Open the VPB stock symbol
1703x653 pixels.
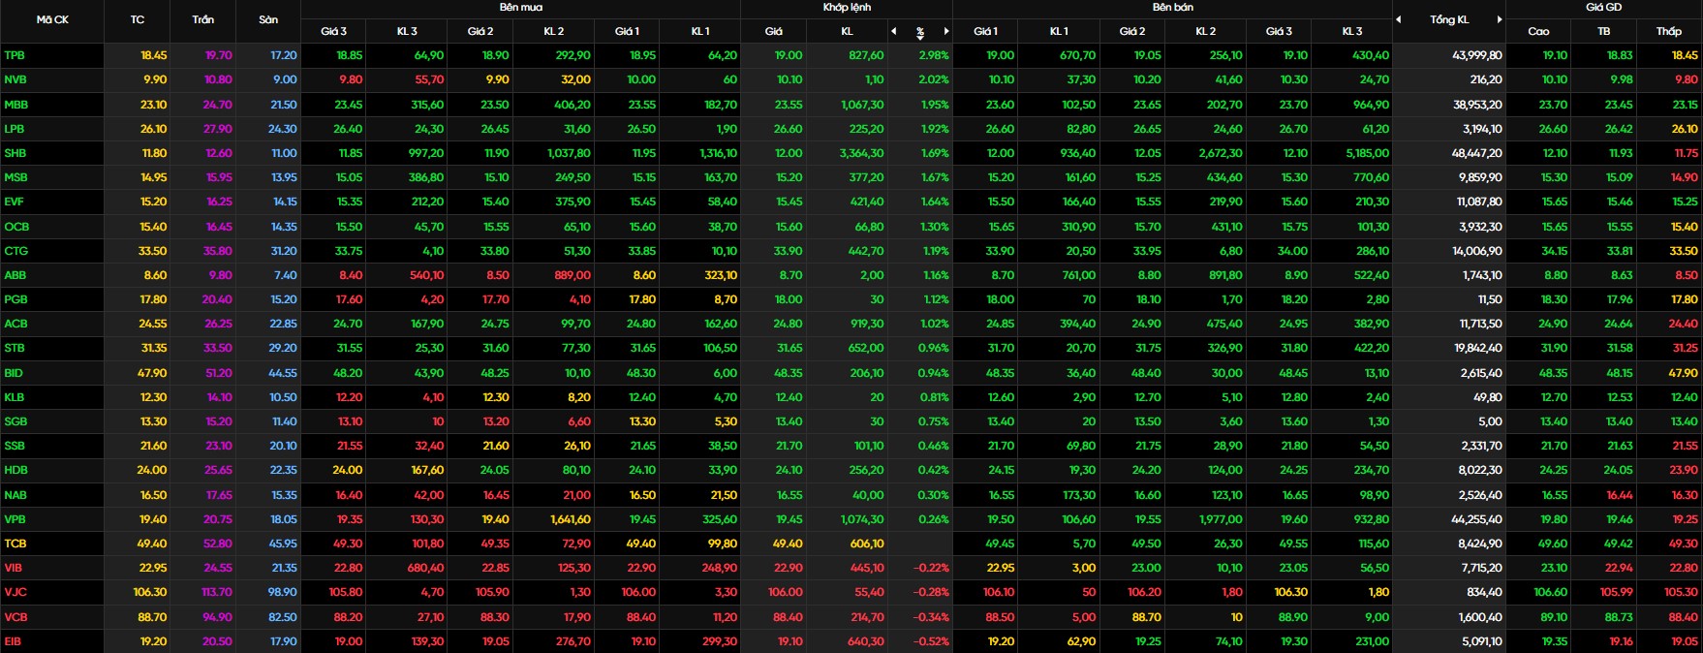point(15,519)
